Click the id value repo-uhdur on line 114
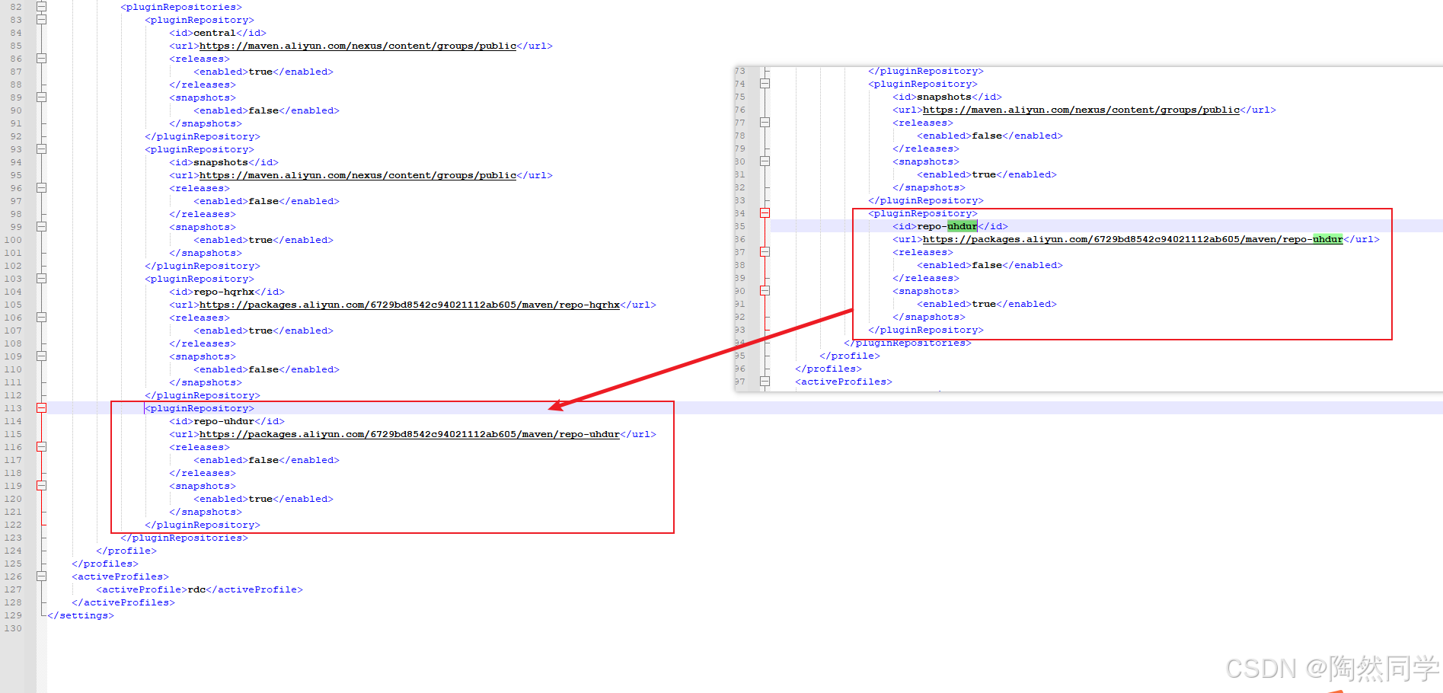The height and width of the screenshot is (693, 1443). click(224, 421)
